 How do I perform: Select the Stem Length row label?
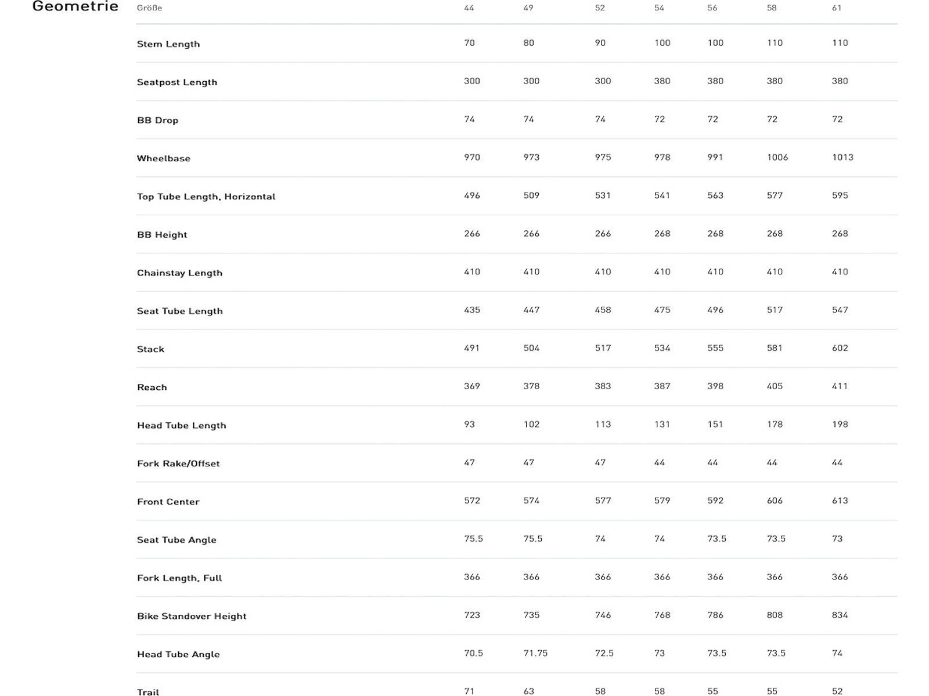click(168, 44)
